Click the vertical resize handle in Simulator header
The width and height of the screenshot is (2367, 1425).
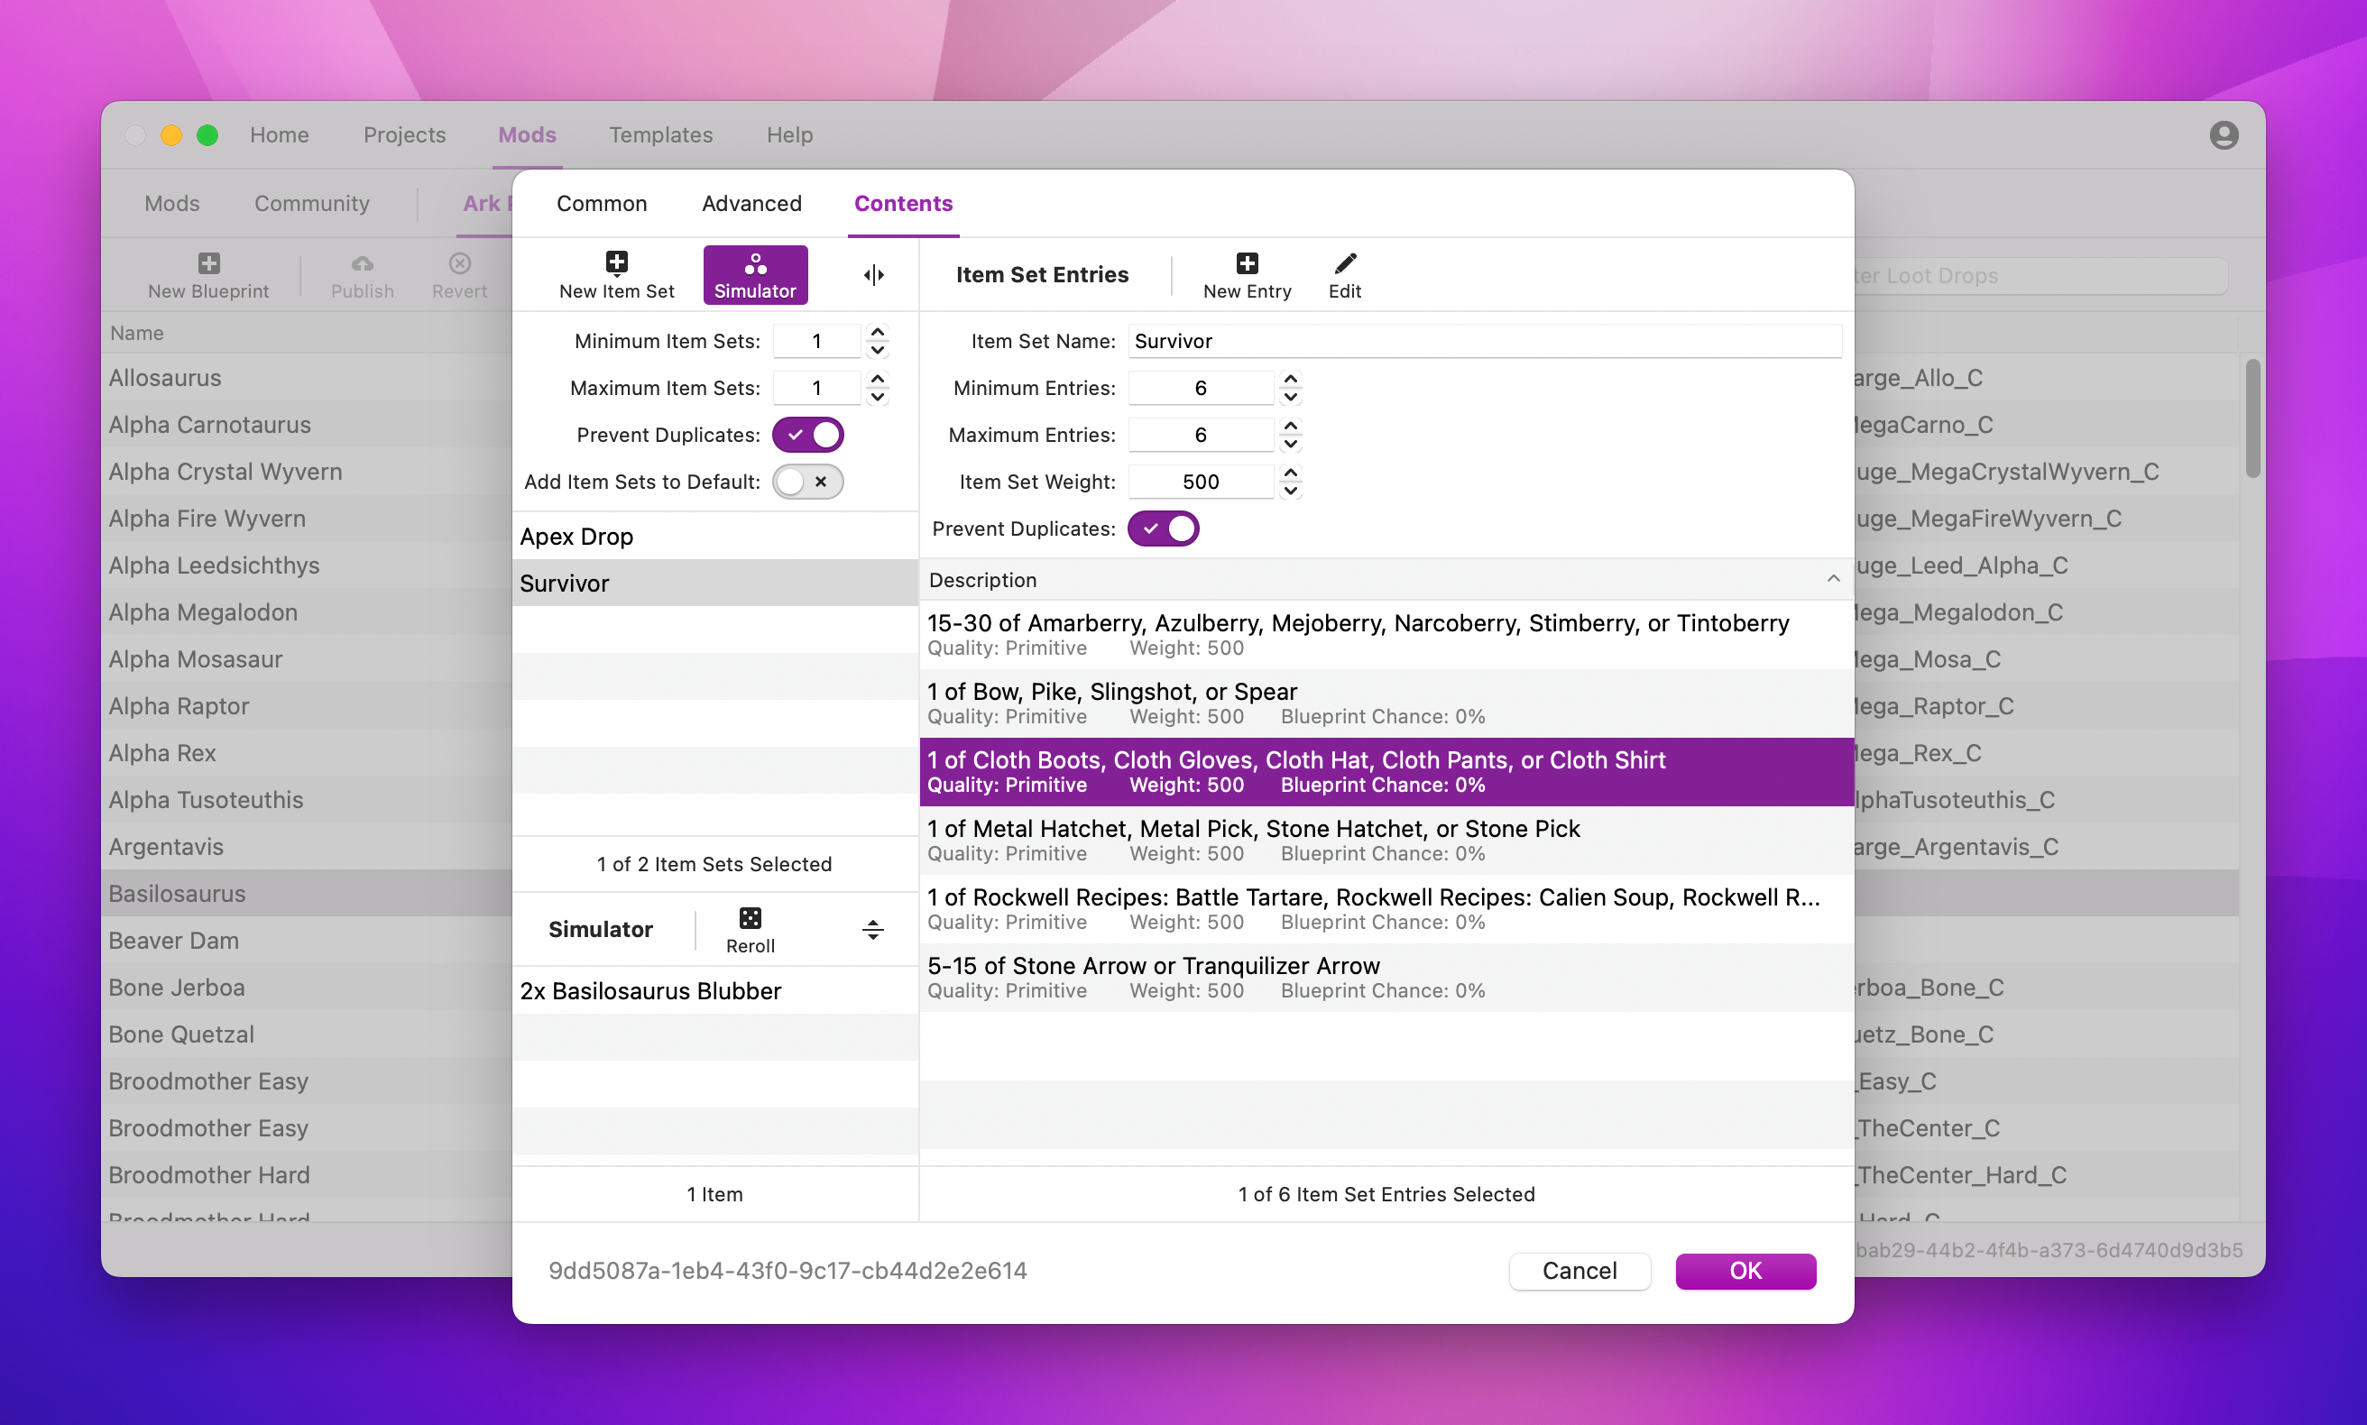point(872,929)
